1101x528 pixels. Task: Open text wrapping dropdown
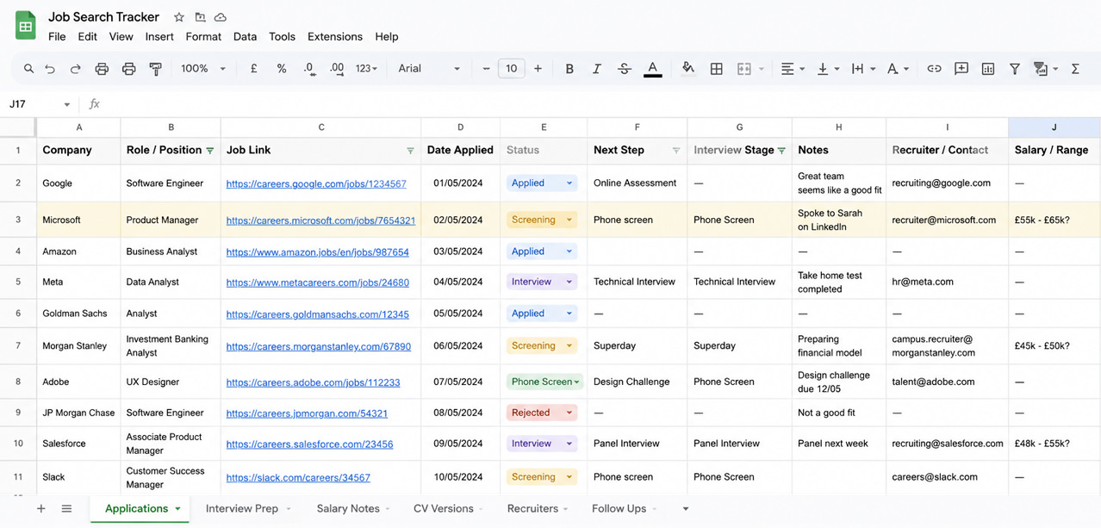[x=863, y=69]
